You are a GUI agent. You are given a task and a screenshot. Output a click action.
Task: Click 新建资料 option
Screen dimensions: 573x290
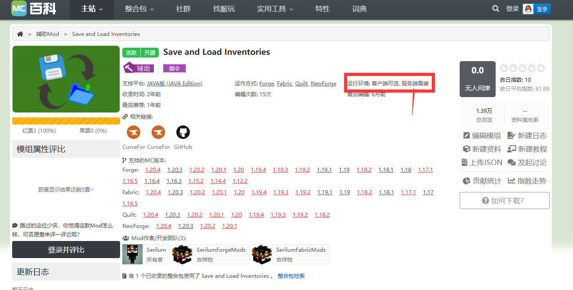[x=482, y=149]
